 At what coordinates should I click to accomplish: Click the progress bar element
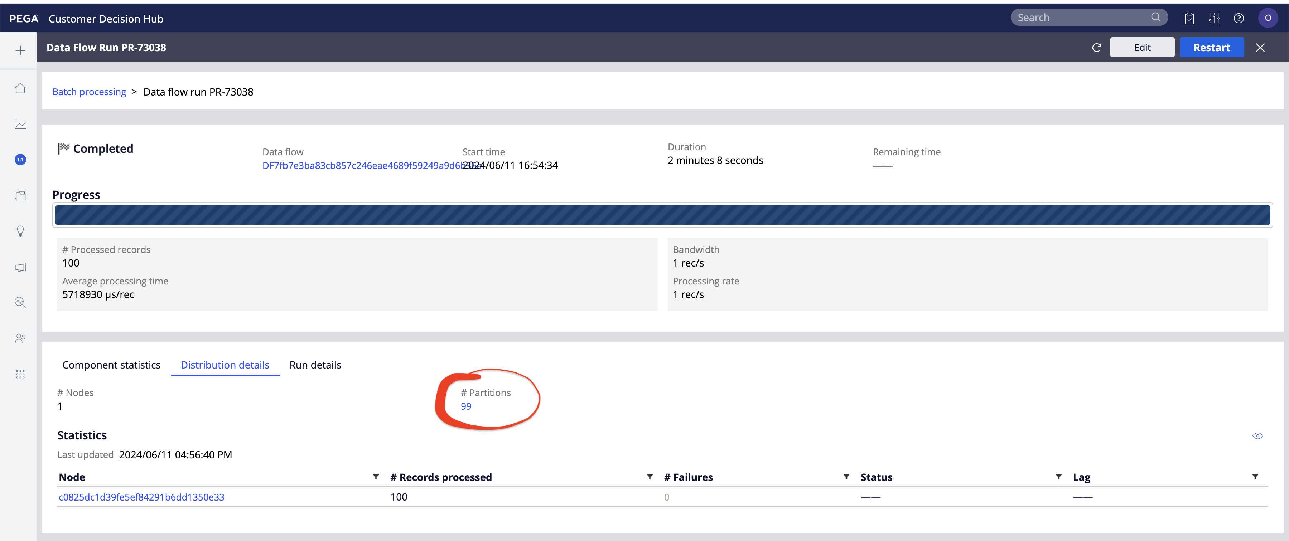click(661, 216)
